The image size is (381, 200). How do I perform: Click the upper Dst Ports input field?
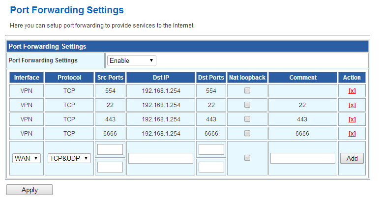pyautogui.click(x=211, y=149)
